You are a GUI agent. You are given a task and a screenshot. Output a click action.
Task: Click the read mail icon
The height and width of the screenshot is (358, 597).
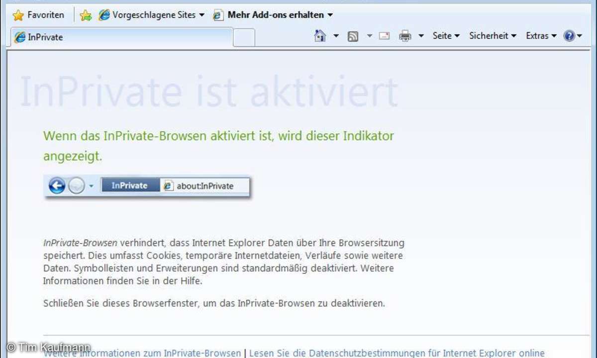(384, 36)
